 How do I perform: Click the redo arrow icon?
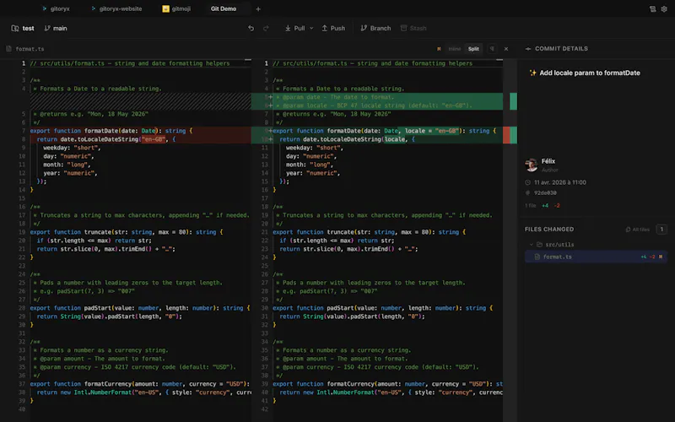(266, 29)
